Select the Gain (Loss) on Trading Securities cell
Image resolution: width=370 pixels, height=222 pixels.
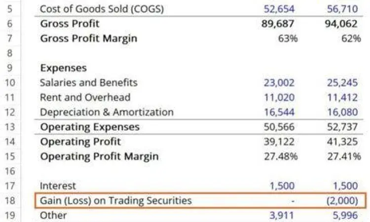coord(115,200)
